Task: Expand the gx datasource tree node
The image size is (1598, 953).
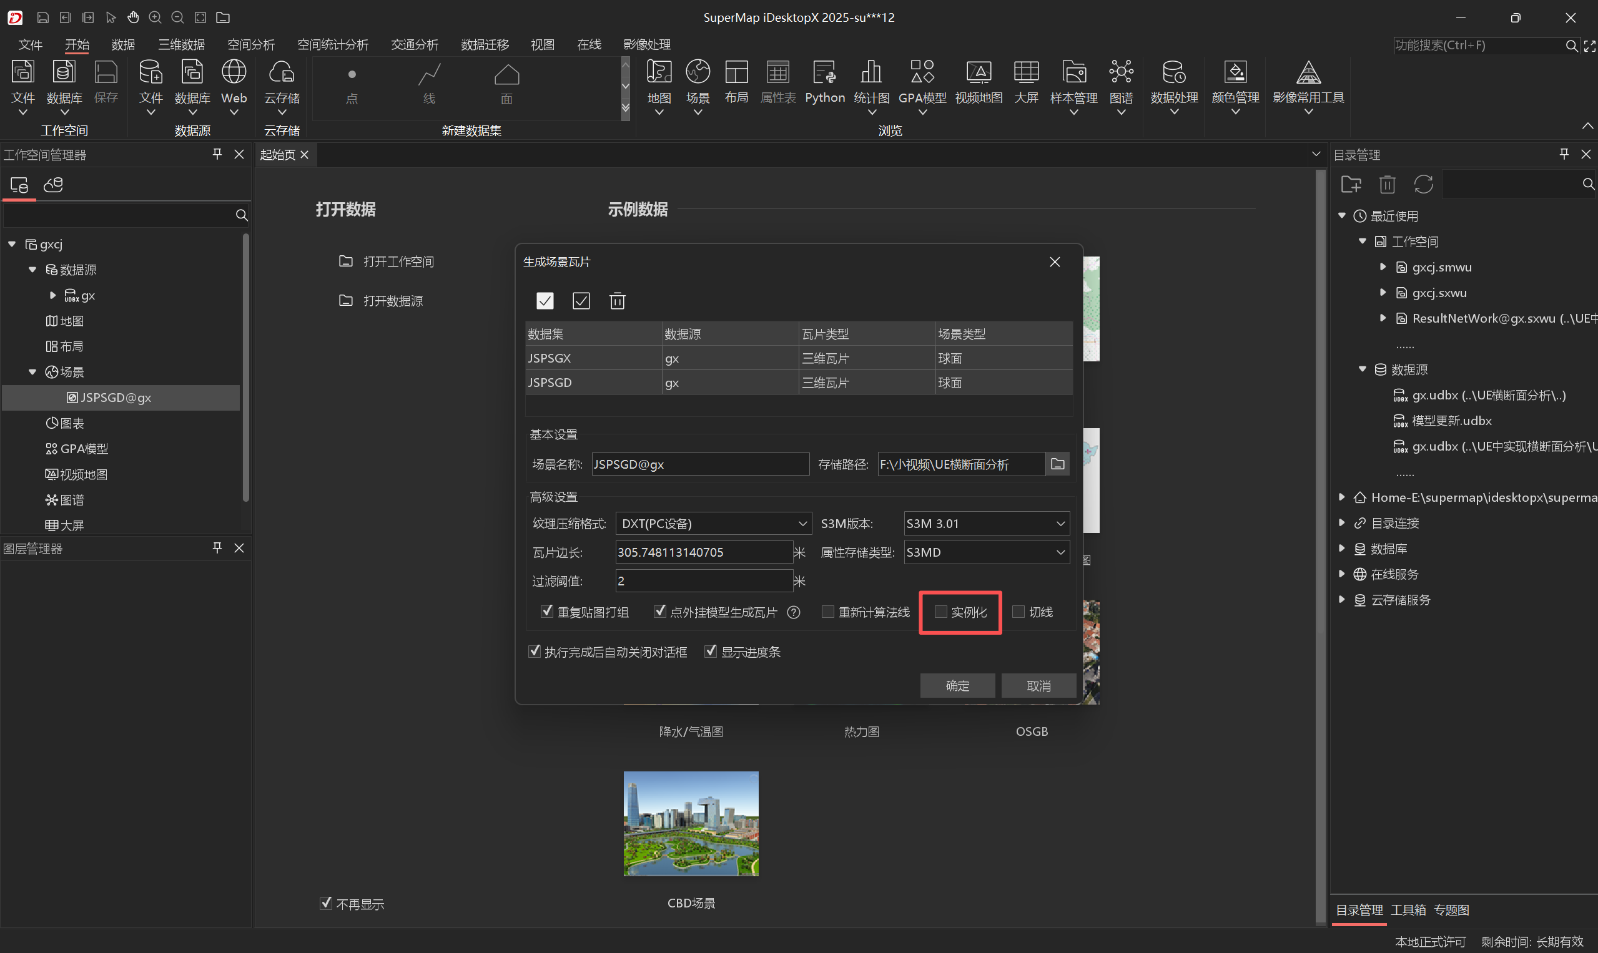Action: [52, 295]
